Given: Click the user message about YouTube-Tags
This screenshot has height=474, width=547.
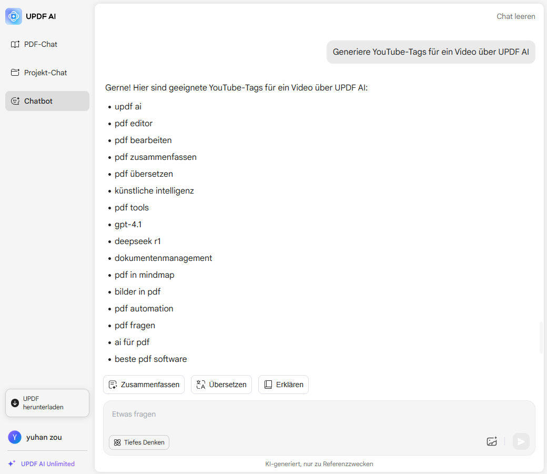Looking at the screenshot, I should [431, 52].
